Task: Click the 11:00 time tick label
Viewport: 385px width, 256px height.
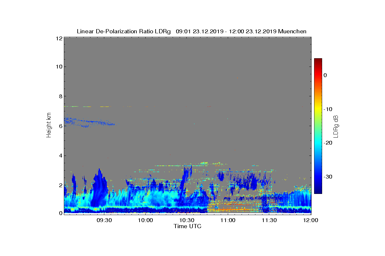Action: pos(228,220)
